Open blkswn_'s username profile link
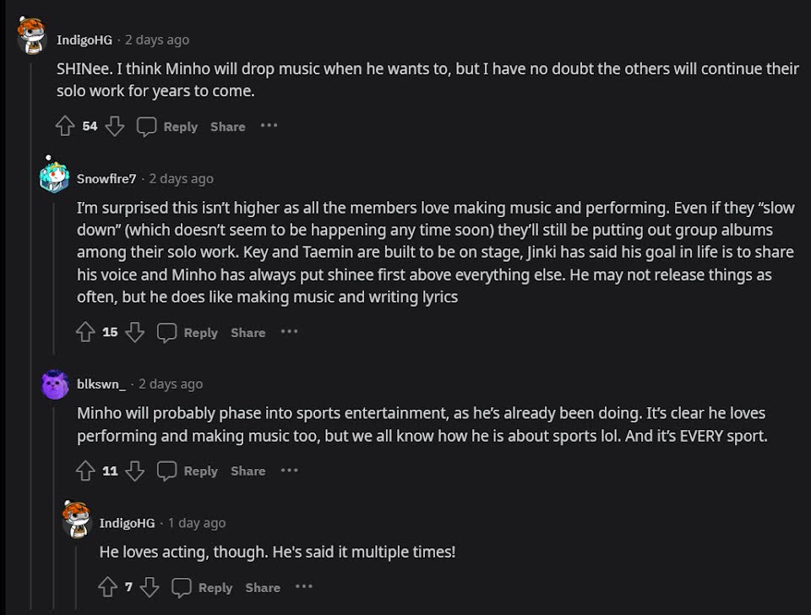Screen dimensions: 811x615 pos(101,384)
